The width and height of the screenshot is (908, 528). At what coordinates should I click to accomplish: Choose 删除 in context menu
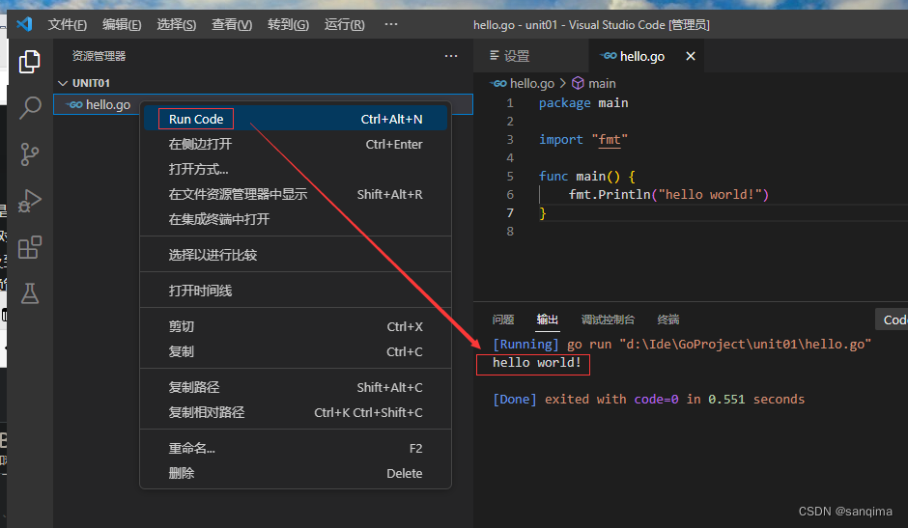coord(296,473)
